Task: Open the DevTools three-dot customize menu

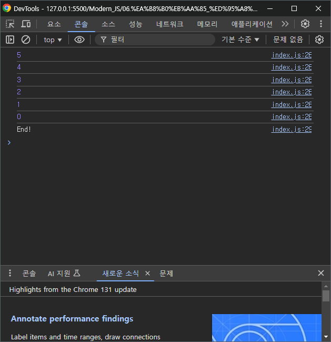Action: (321, 24)
